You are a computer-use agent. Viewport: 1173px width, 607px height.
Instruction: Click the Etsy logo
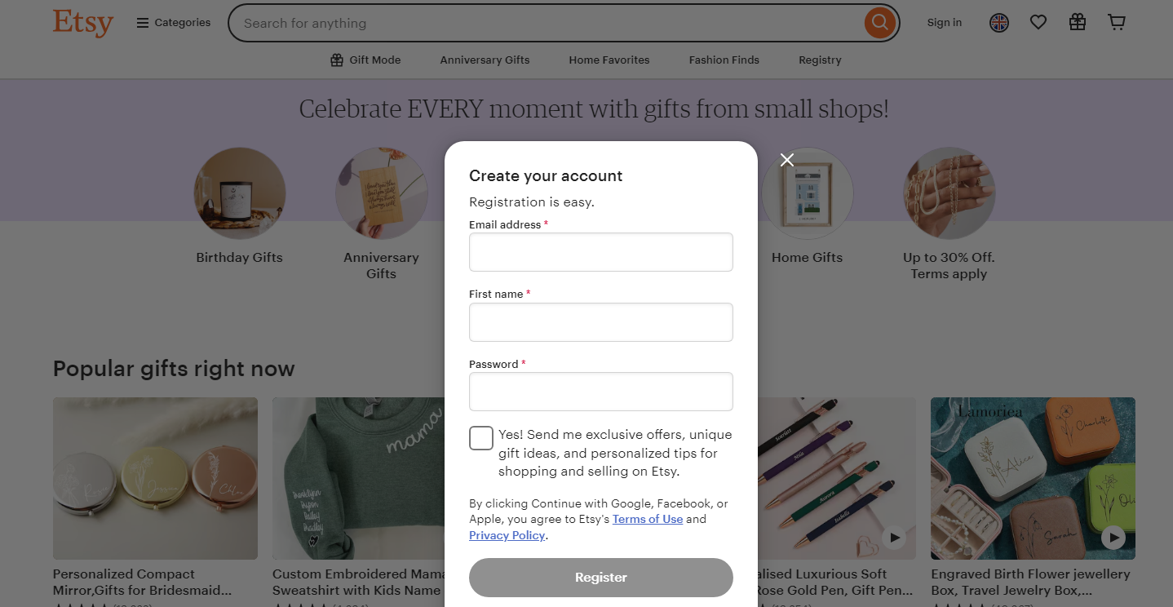coord(82,23)
